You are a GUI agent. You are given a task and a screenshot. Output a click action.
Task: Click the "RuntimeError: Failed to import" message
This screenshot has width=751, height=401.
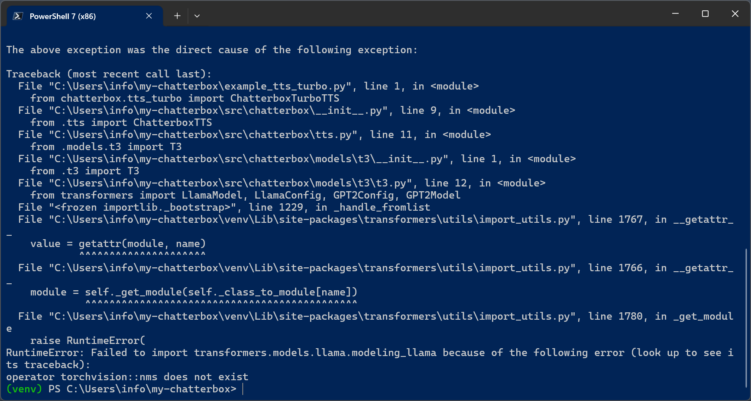coord(97,353)
